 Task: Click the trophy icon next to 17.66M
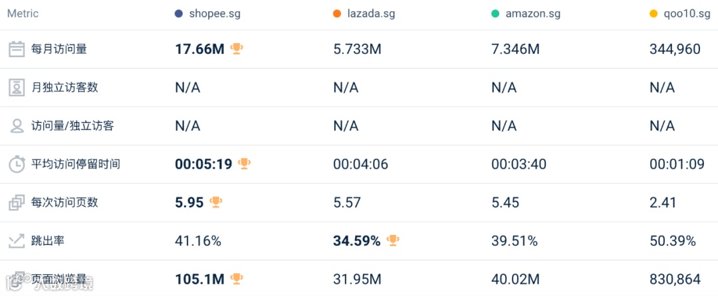[x=237, y=48]
